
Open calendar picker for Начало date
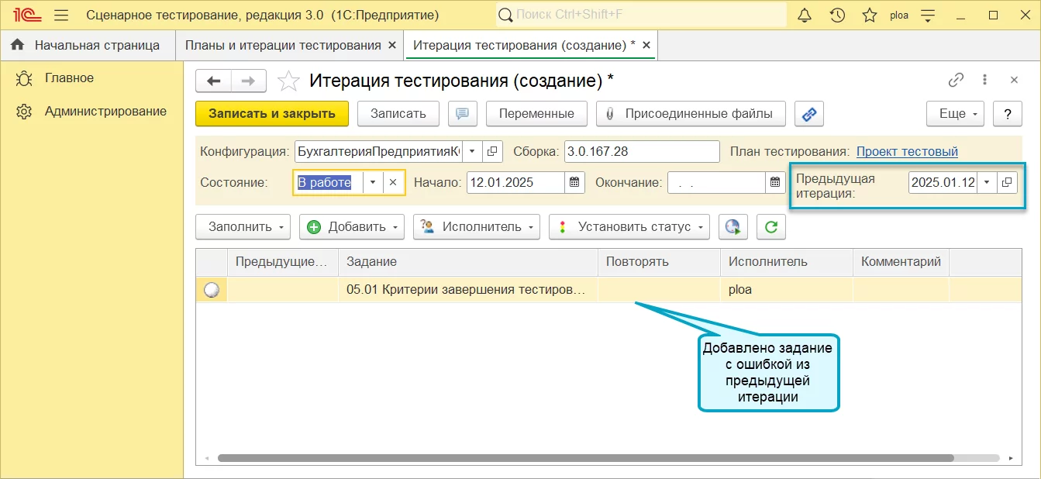click(x=574, y=183)
